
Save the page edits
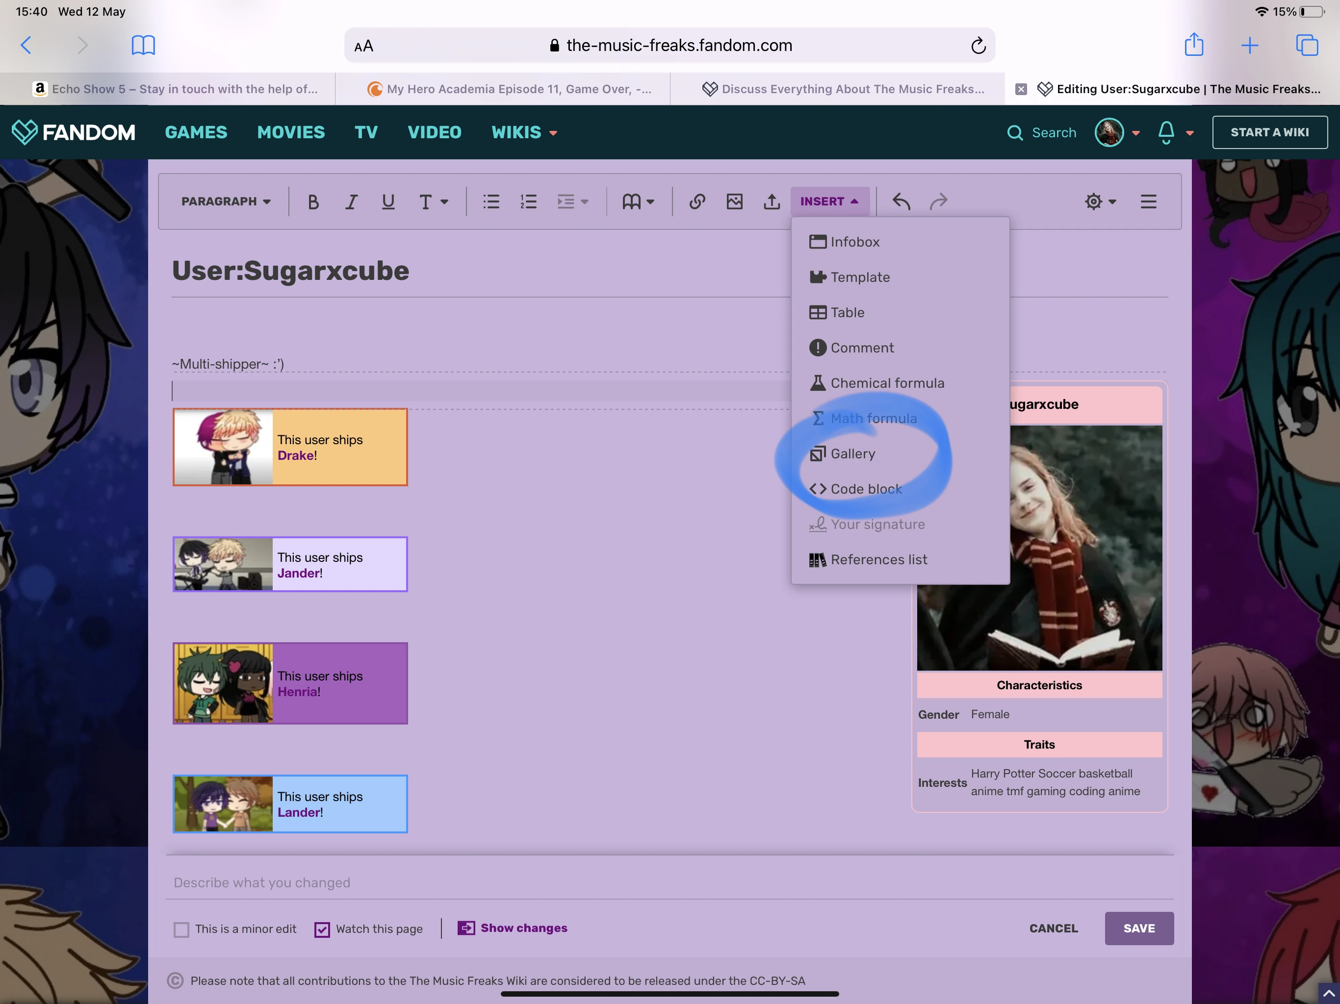coord(1139,929)
